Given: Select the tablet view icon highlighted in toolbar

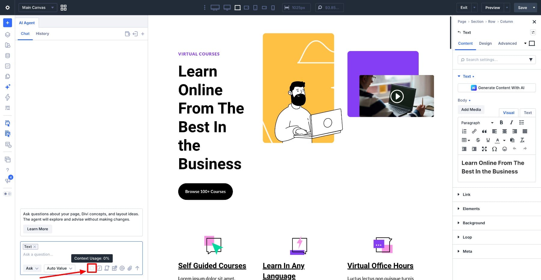Looking at the screenshot, I should click(x=237, y=8).
